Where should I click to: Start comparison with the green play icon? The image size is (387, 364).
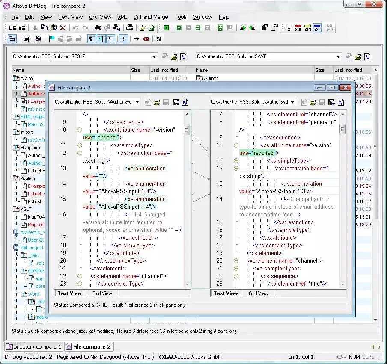167,28
